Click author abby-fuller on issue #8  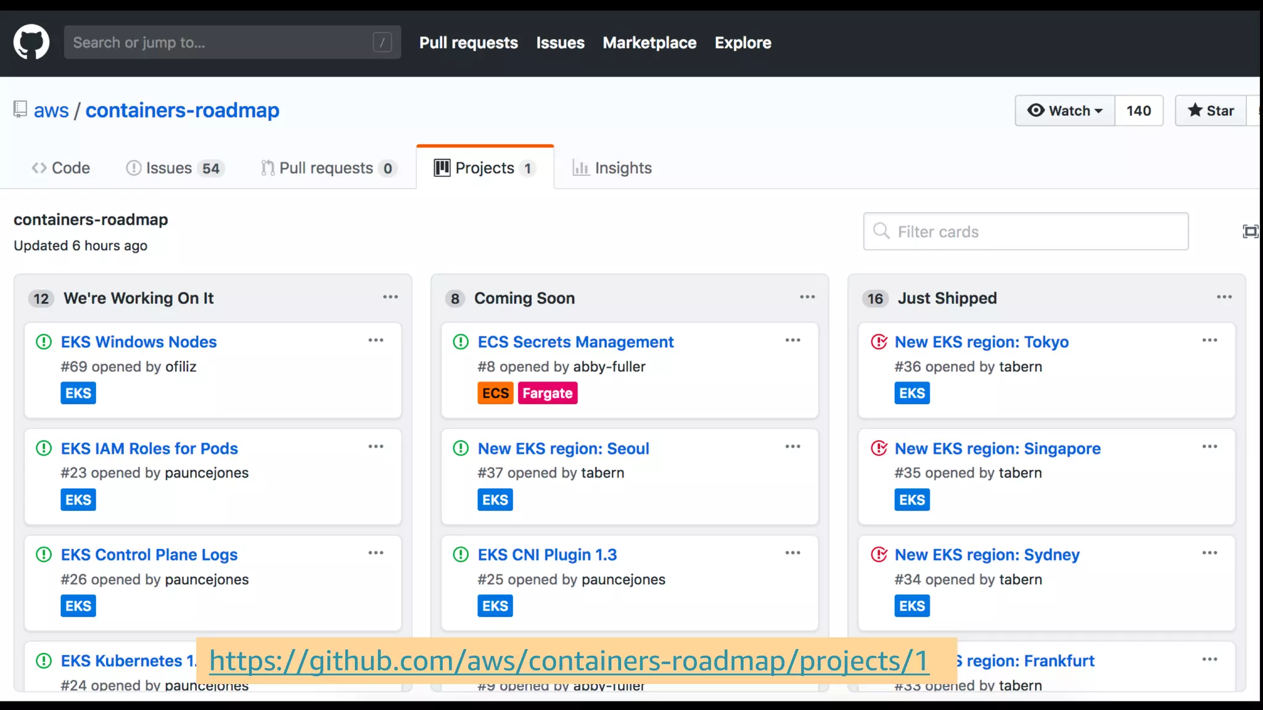coord(609,367)
